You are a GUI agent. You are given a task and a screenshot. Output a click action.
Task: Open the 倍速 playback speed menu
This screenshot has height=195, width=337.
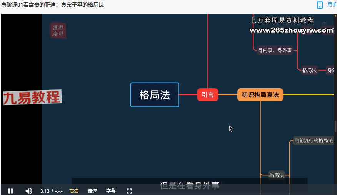tap(92, 191)
